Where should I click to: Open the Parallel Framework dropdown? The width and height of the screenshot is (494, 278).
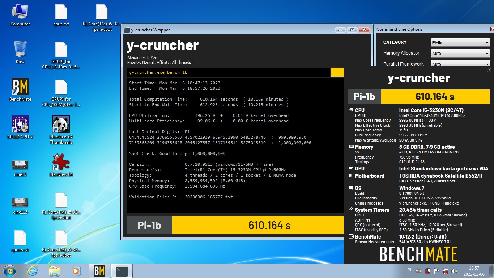pos(460,64)
